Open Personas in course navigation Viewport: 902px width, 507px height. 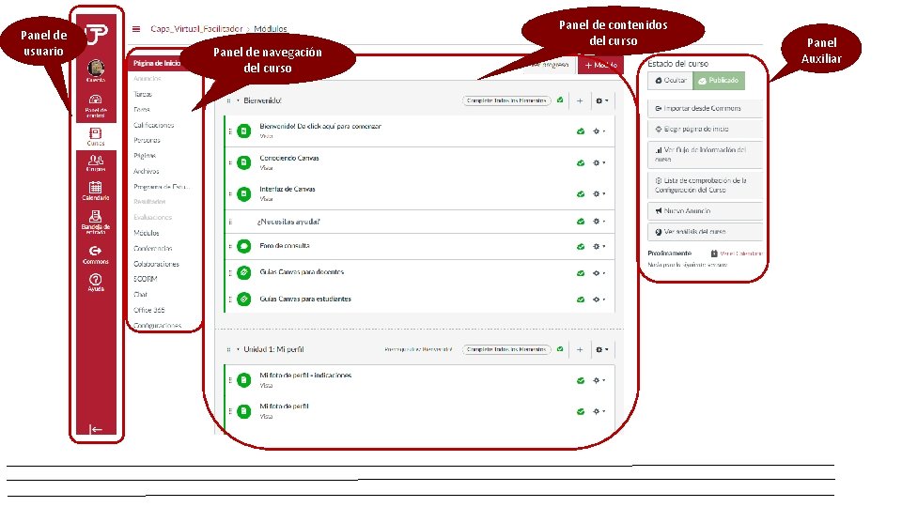coord(147,140)
